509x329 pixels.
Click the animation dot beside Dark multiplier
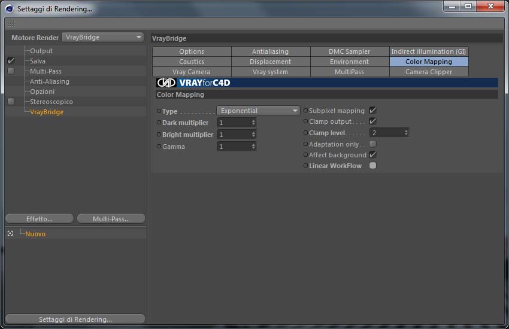[159, 122]
